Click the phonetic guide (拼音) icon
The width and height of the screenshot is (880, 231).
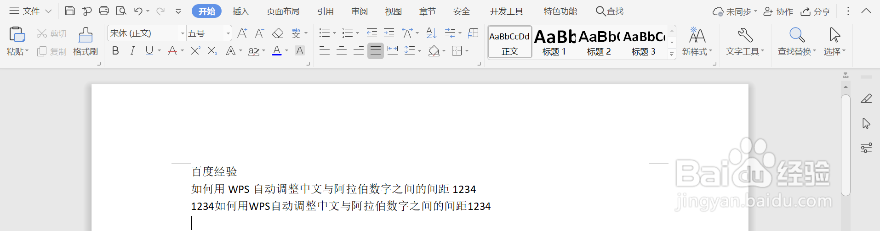[x=296, y=33]
